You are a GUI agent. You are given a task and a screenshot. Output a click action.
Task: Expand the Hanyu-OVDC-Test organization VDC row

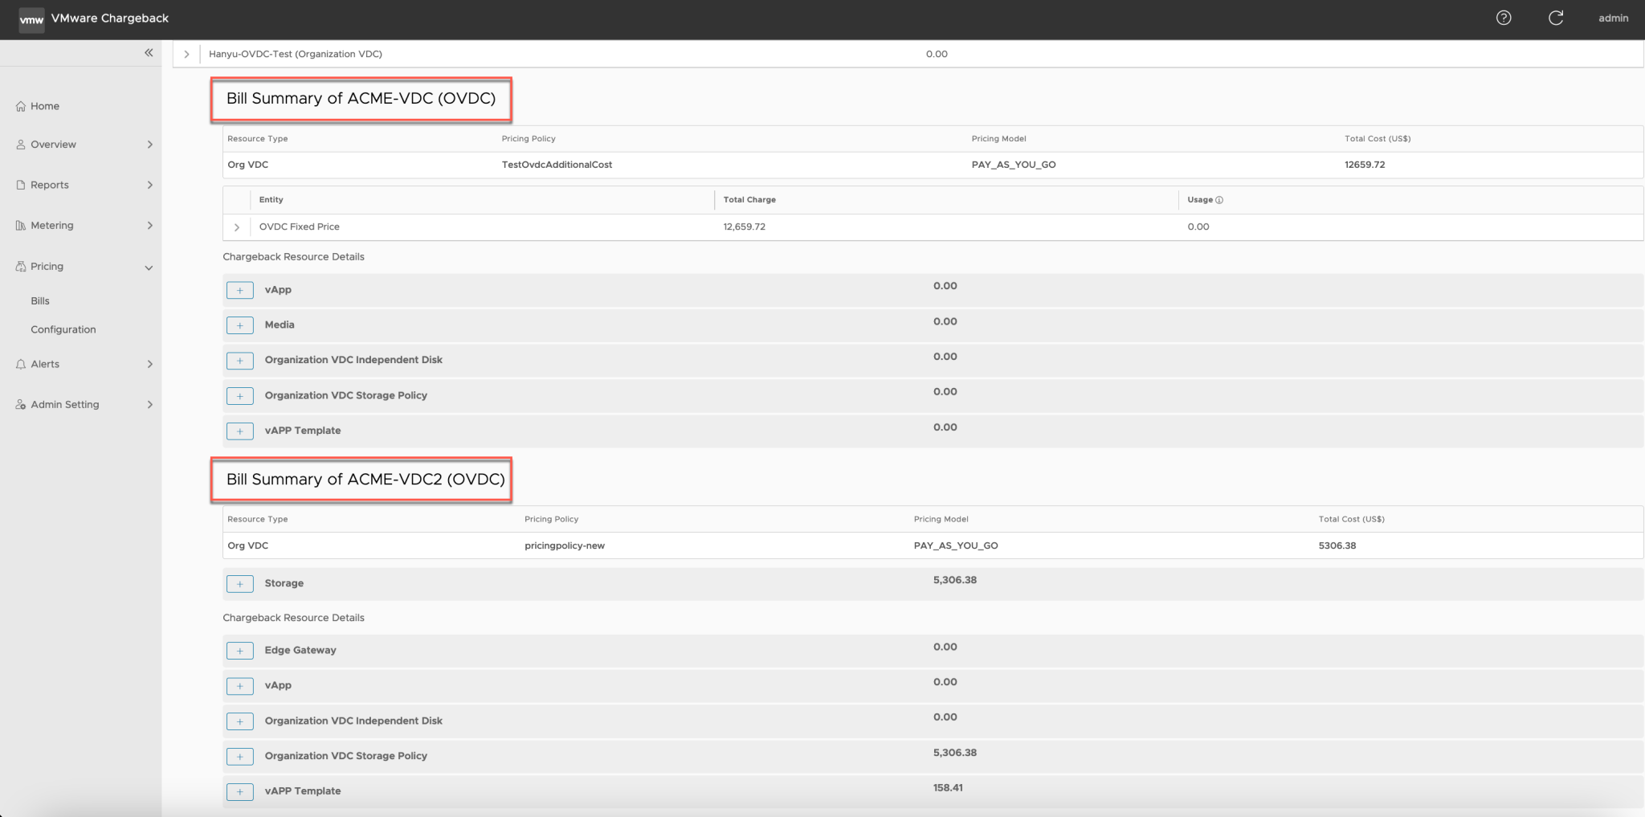coord(186,54)
